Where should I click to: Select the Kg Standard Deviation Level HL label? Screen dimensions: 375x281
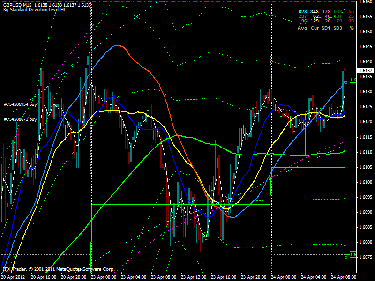tap(34, 10)
